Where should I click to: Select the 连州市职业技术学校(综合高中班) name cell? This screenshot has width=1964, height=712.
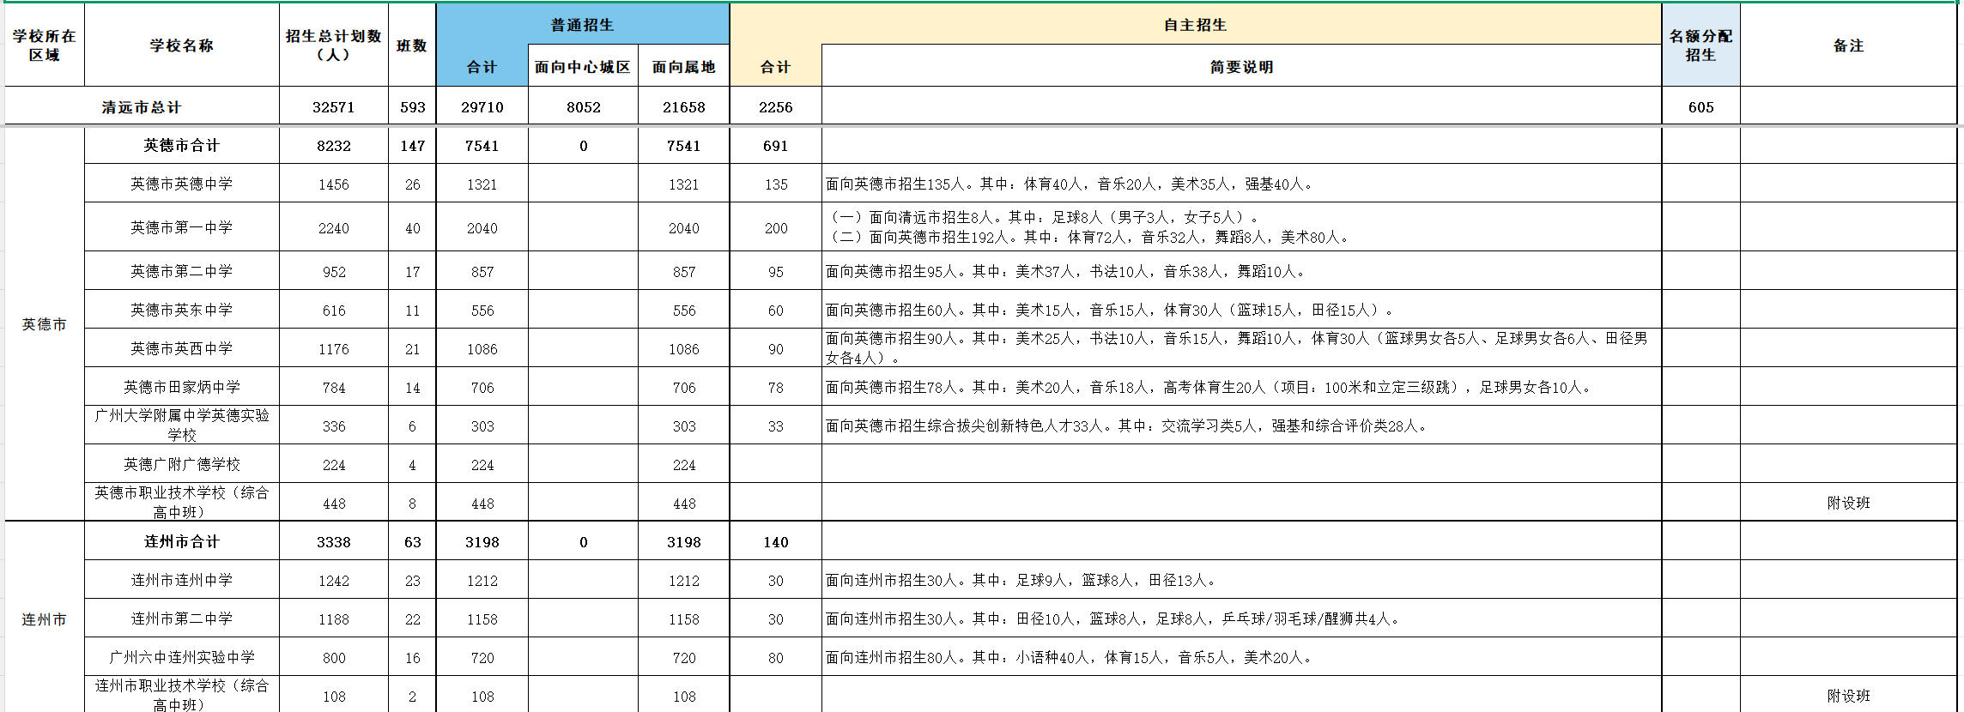click(x=182, y=694)
